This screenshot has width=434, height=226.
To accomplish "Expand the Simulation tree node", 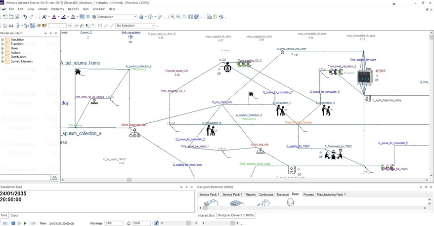I will (x=2, y=40).
